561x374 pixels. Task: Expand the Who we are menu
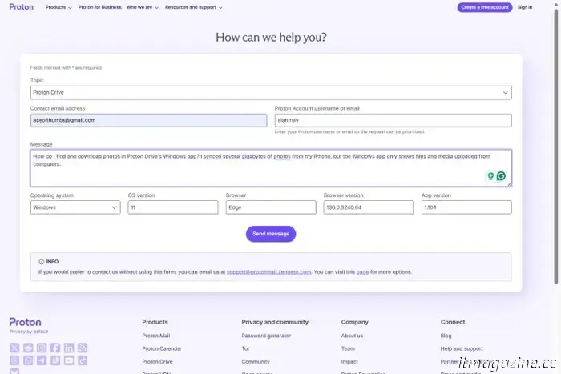[143, 7]
